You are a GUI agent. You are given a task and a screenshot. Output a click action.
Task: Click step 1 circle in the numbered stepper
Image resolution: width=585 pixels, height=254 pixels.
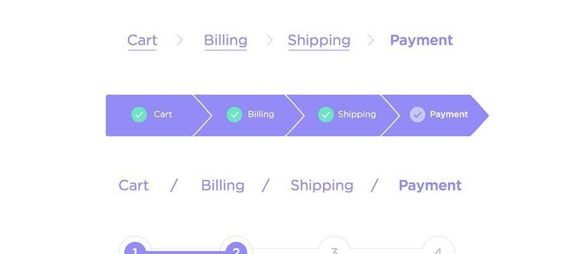[x=135, y=248]
